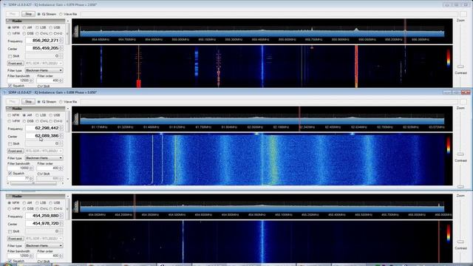Click bright center signal on bottom waterfall

pos(262,242)
